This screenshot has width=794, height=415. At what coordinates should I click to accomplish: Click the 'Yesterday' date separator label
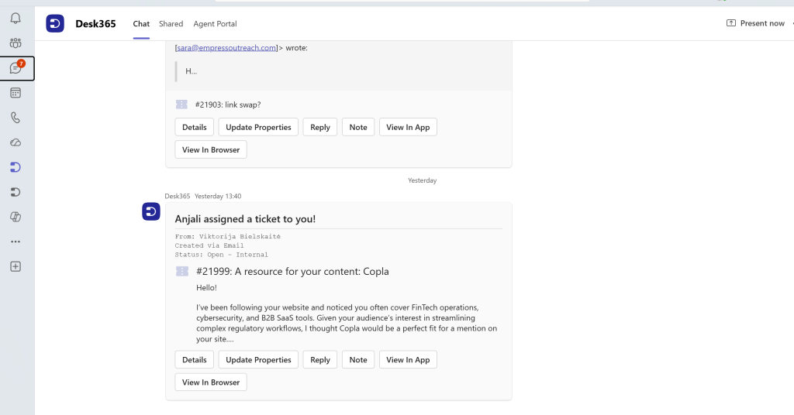(423, 180)
